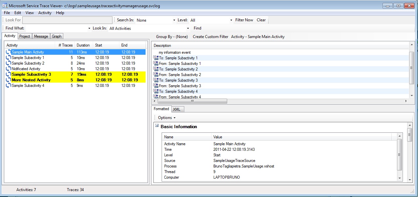
Task: Click the Sample Subactivity 2 activity icon
Action: coord(9,63)
